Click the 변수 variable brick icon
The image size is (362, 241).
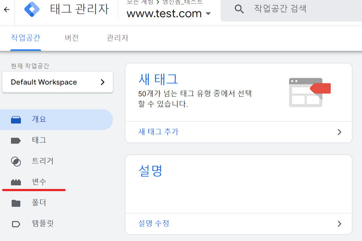tap(16, 182)
